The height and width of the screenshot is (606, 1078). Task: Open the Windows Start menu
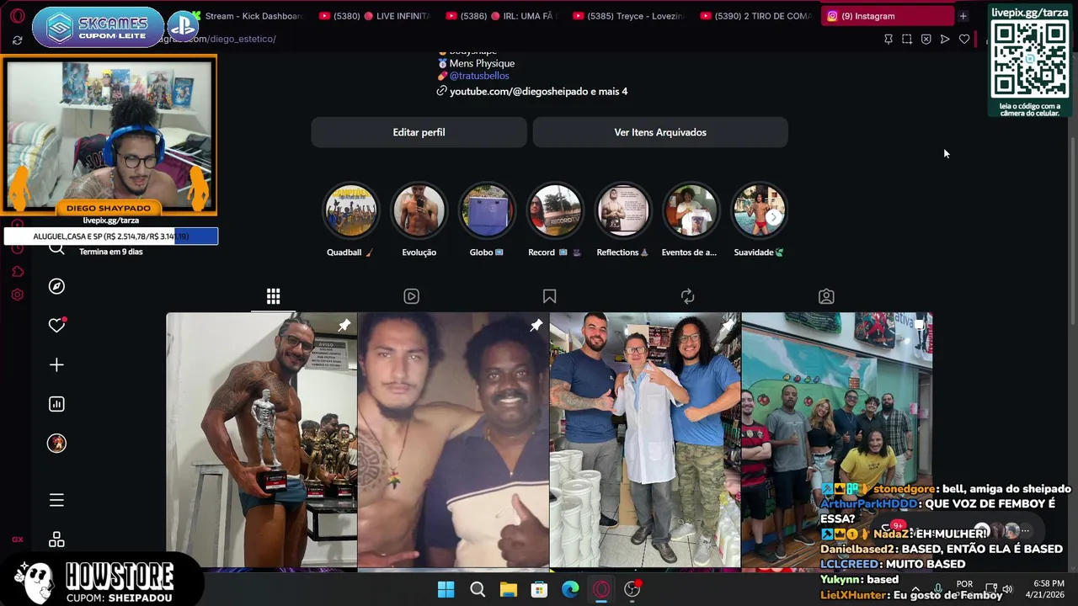pyautogui.click(x=446, y=589)
